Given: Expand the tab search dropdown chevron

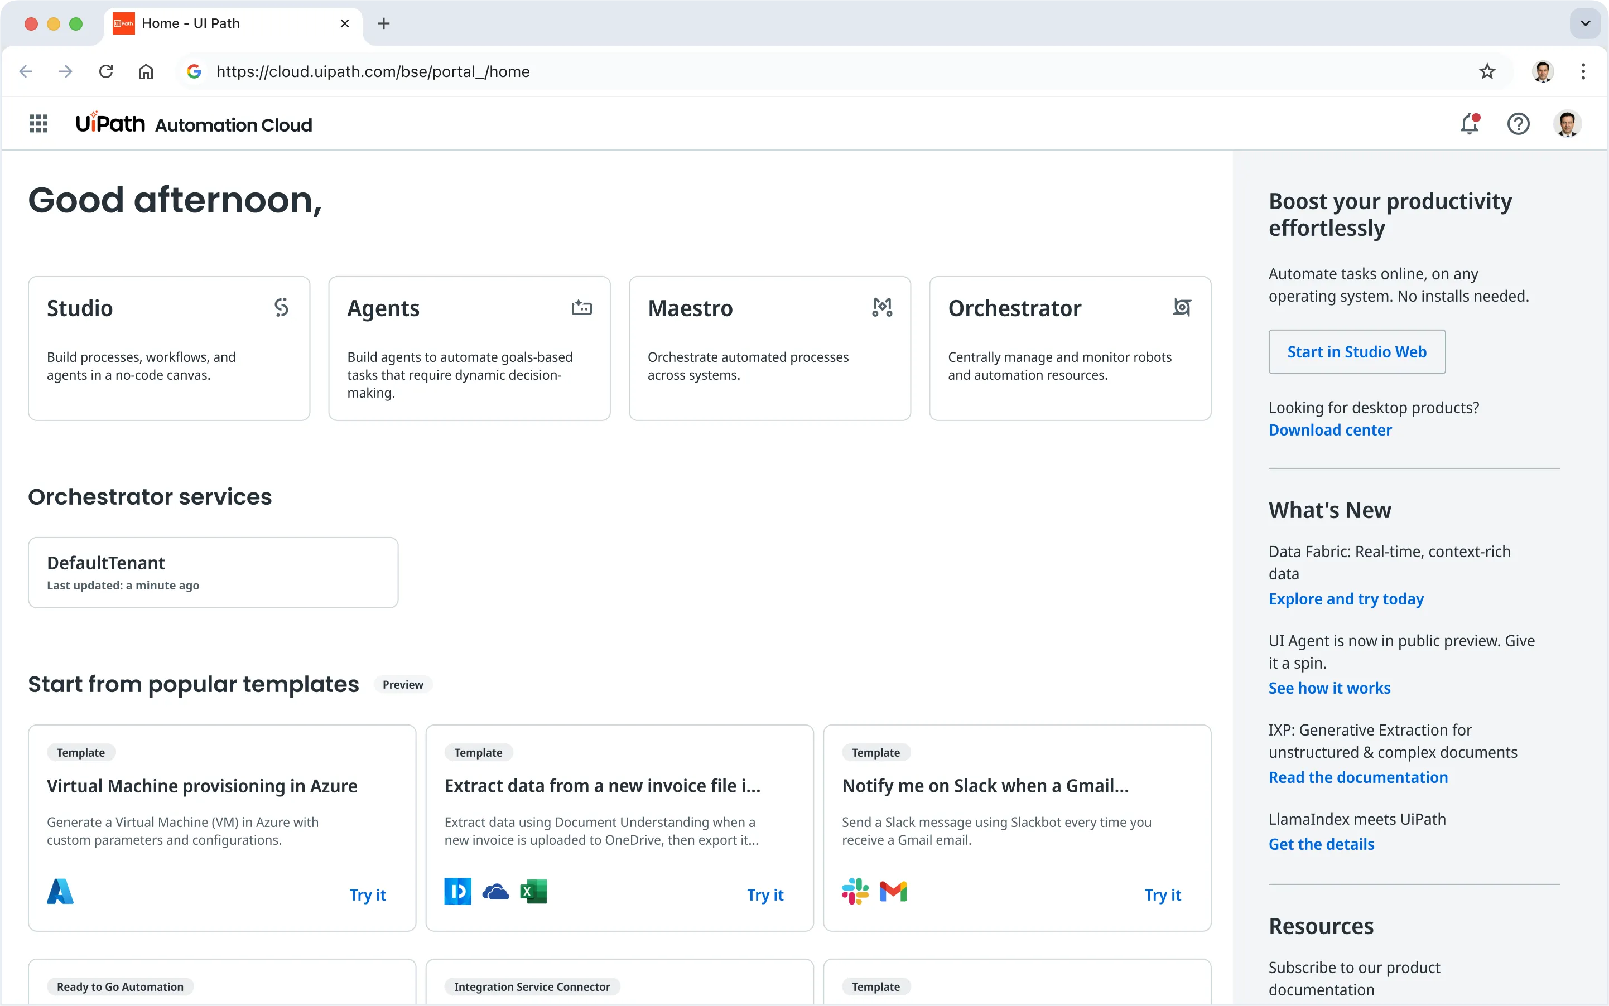Looking at the screenshot, I should tap(1586, 23).
